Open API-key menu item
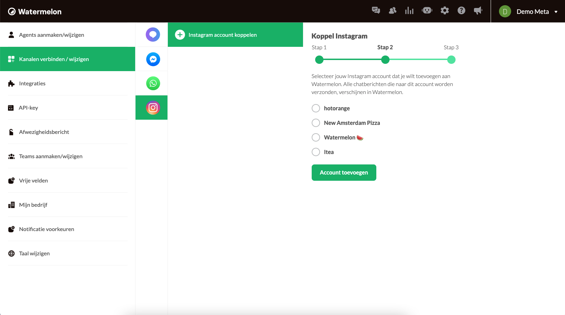Viewport: 565px width, 315px height. click(67, 108)
